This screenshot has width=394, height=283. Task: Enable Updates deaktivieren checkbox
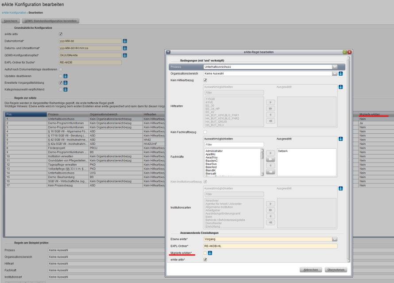61,76
